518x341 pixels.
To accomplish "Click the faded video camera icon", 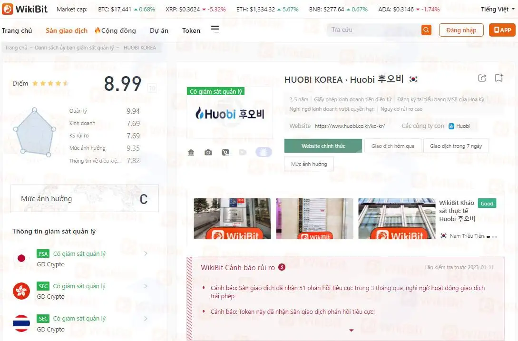I will pyautogui.click(x=243, y=152).
